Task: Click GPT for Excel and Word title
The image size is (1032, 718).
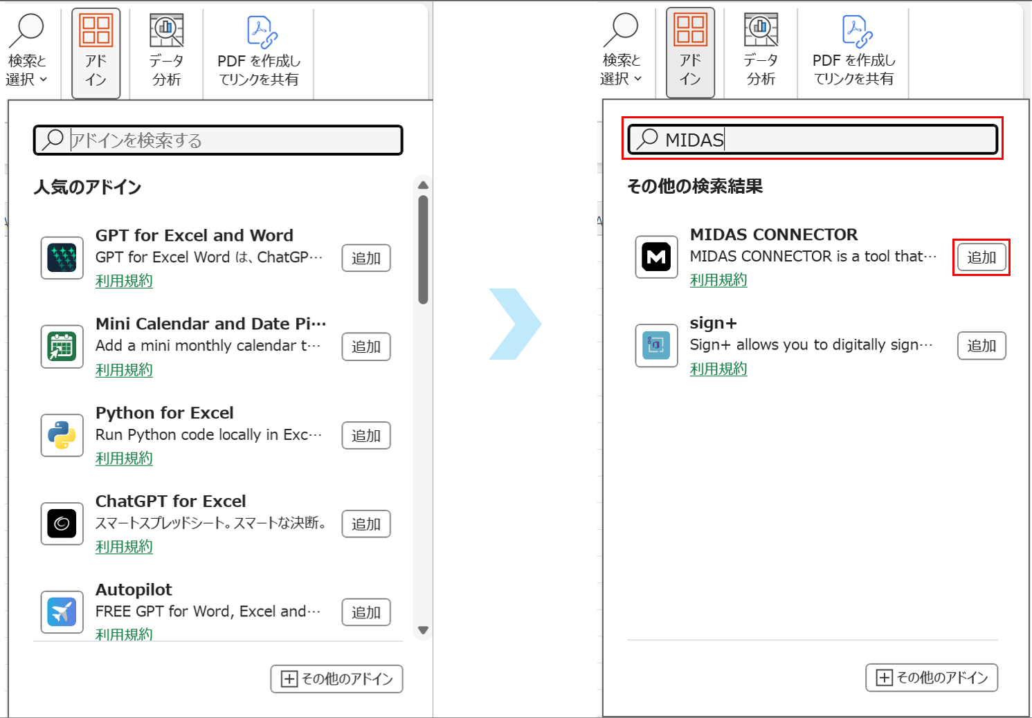Action: [194, 235]
